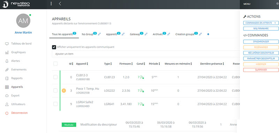This screenshot has width=279, height=133.
Task: Click the red SUPPRIMER button
Action: coord(261,70)
